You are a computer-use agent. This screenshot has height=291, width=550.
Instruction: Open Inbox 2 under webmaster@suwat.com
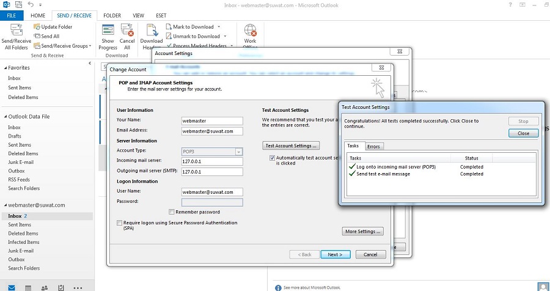click(x=47, y=216)
